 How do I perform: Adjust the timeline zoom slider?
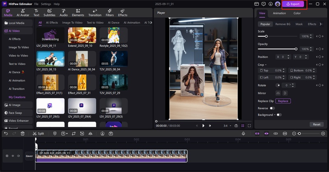point(308,134)
